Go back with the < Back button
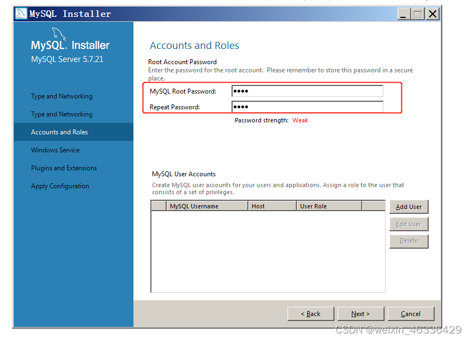Viewport: 470px width, 340px height. [x=310, y=314]
